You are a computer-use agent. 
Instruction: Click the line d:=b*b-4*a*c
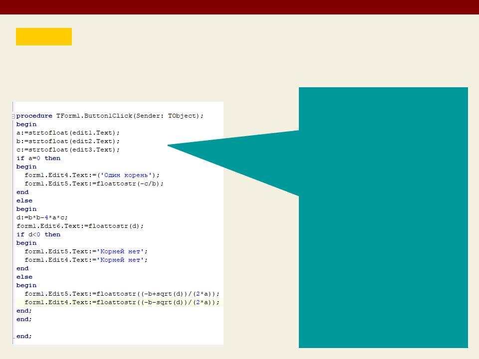click(42, 218)
